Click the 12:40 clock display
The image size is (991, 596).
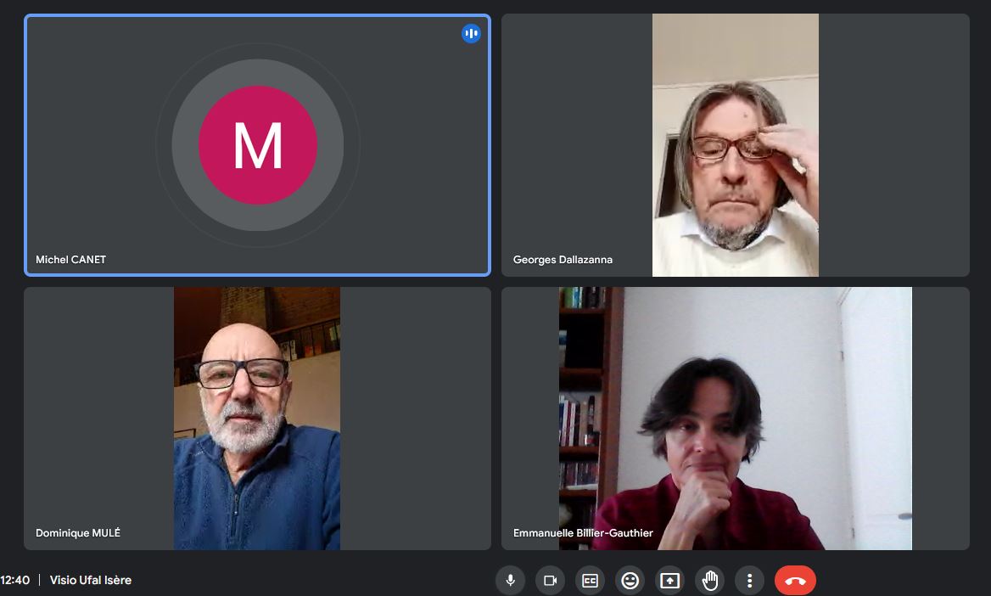coord(15,581)
